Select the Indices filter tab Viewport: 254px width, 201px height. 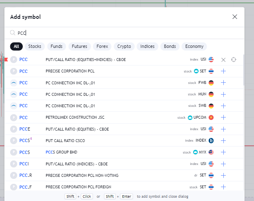tap(147, 46)
